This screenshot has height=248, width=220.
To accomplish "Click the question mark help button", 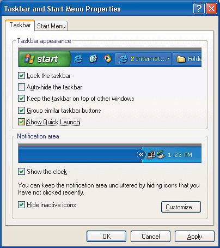I will tap(199, 9).
